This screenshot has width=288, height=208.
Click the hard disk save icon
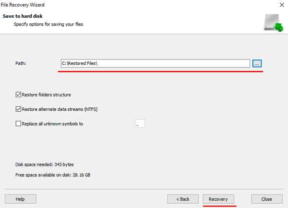pos(274,23)
